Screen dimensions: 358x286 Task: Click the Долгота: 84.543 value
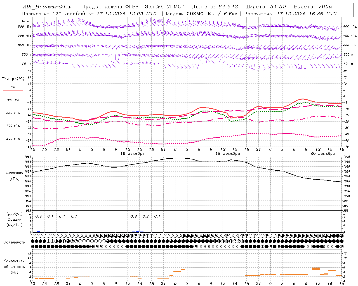215,7
